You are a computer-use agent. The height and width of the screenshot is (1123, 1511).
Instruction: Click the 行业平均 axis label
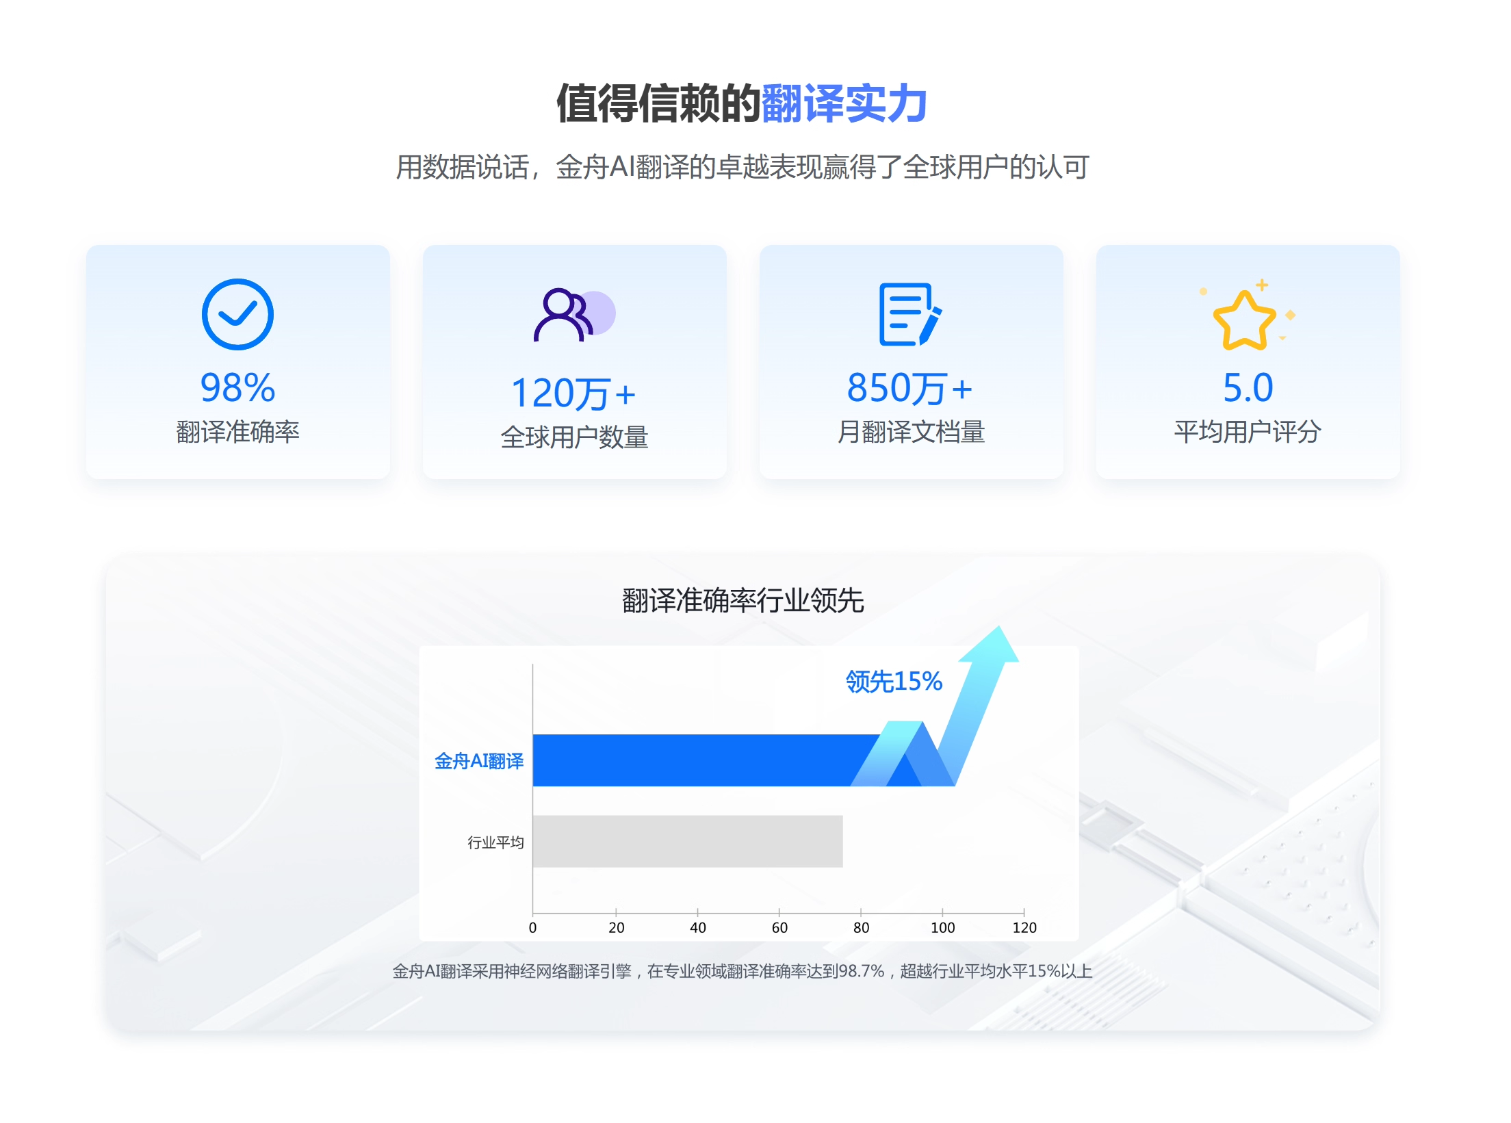coord(495,842)
